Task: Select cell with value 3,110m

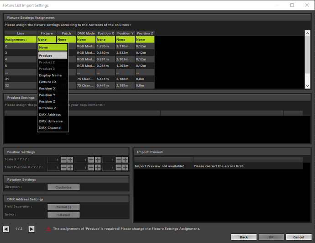Action: [x=126, y=46]
